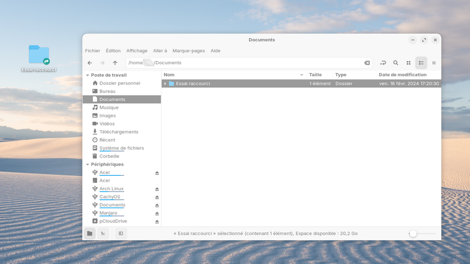Eject the Arch Linux device
Viewport: 470px width, 264px height.
point(157,189)
